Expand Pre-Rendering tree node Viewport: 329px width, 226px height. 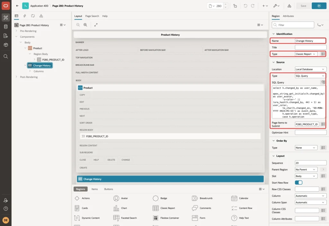coord(16,31)
